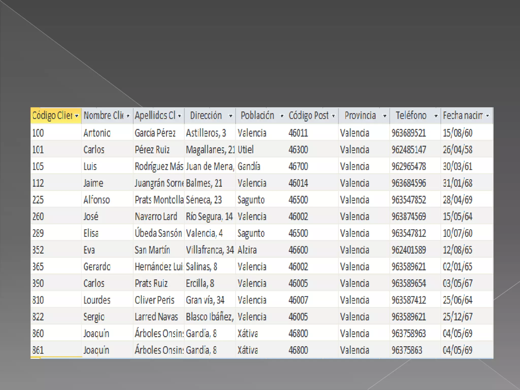Screen dimensions: 520x390
Task: Select the Nombre Cliente column header
Action: click(107, 116)
